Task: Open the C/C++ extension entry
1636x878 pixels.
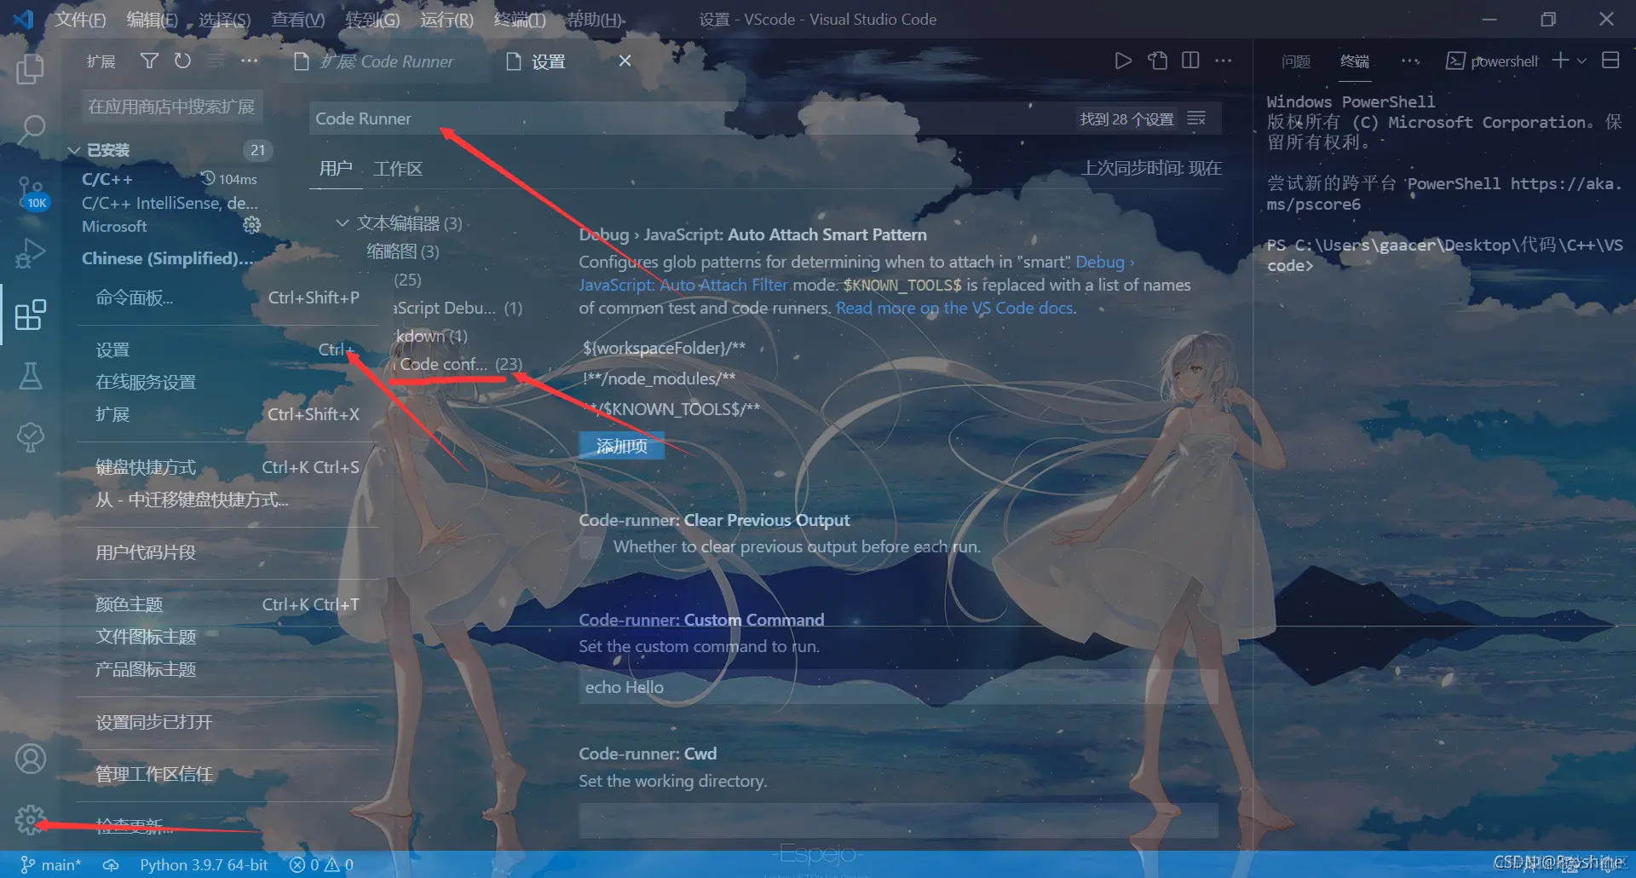Action: pos(170,202)
